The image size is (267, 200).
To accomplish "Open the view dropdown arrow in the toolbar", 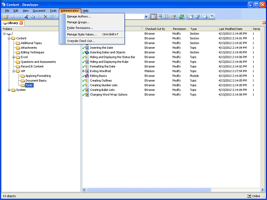I will 146,17.
